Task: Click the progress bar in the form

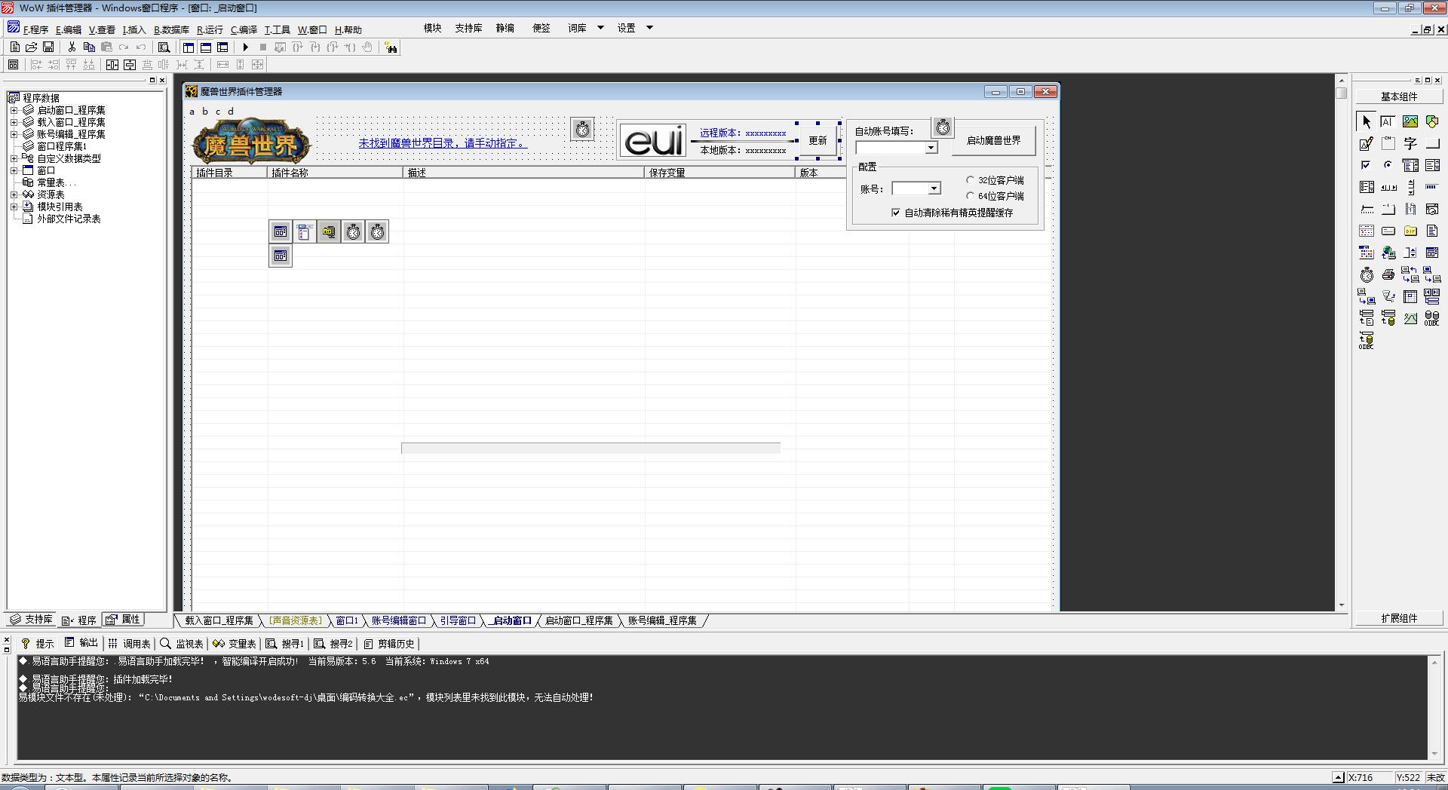Action: coord(591,448)
